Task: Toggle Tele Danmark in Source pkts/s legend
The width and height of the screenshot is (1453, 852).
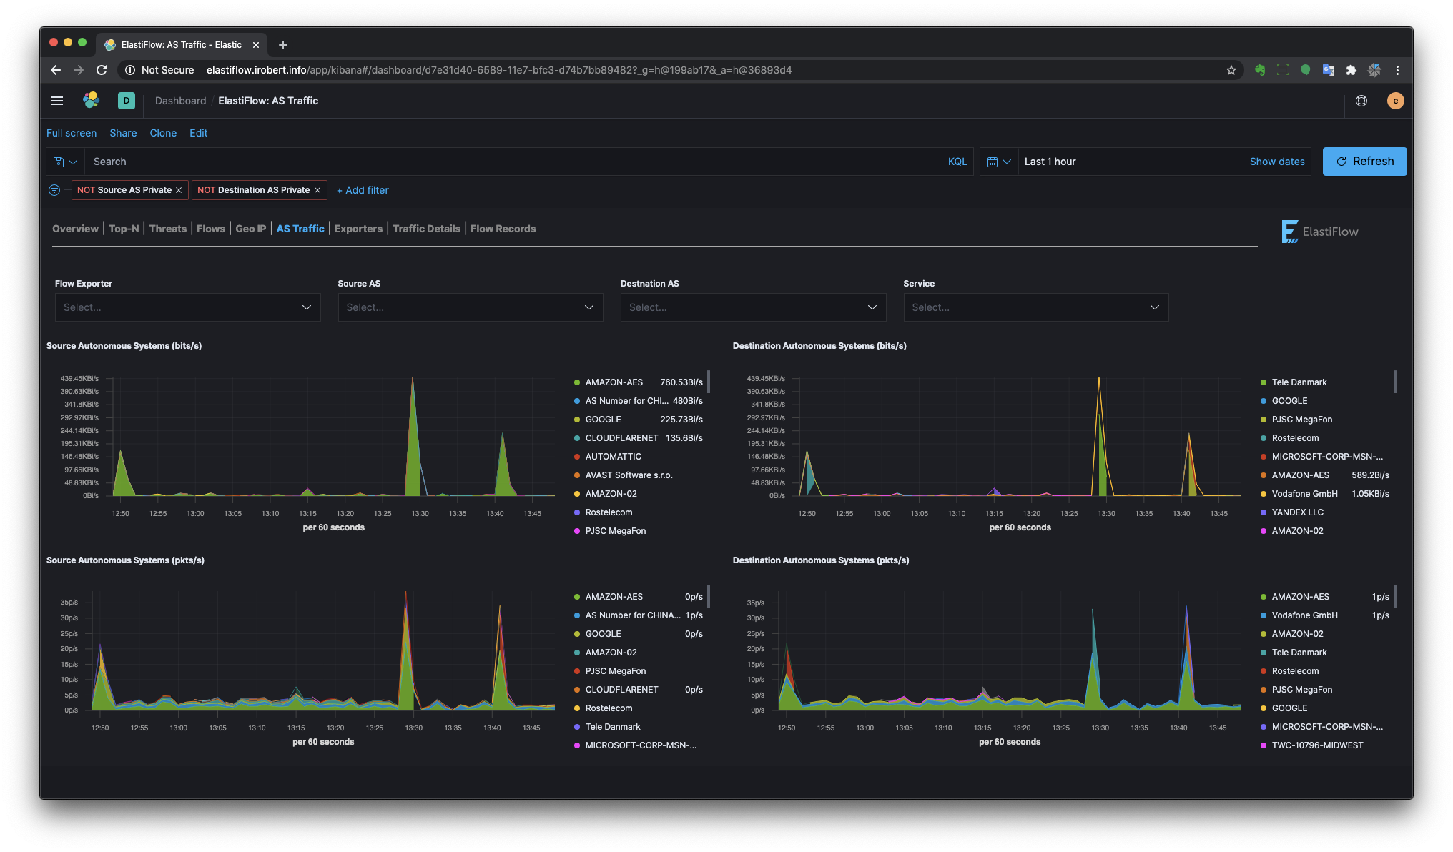Action: tap(613, 727)
